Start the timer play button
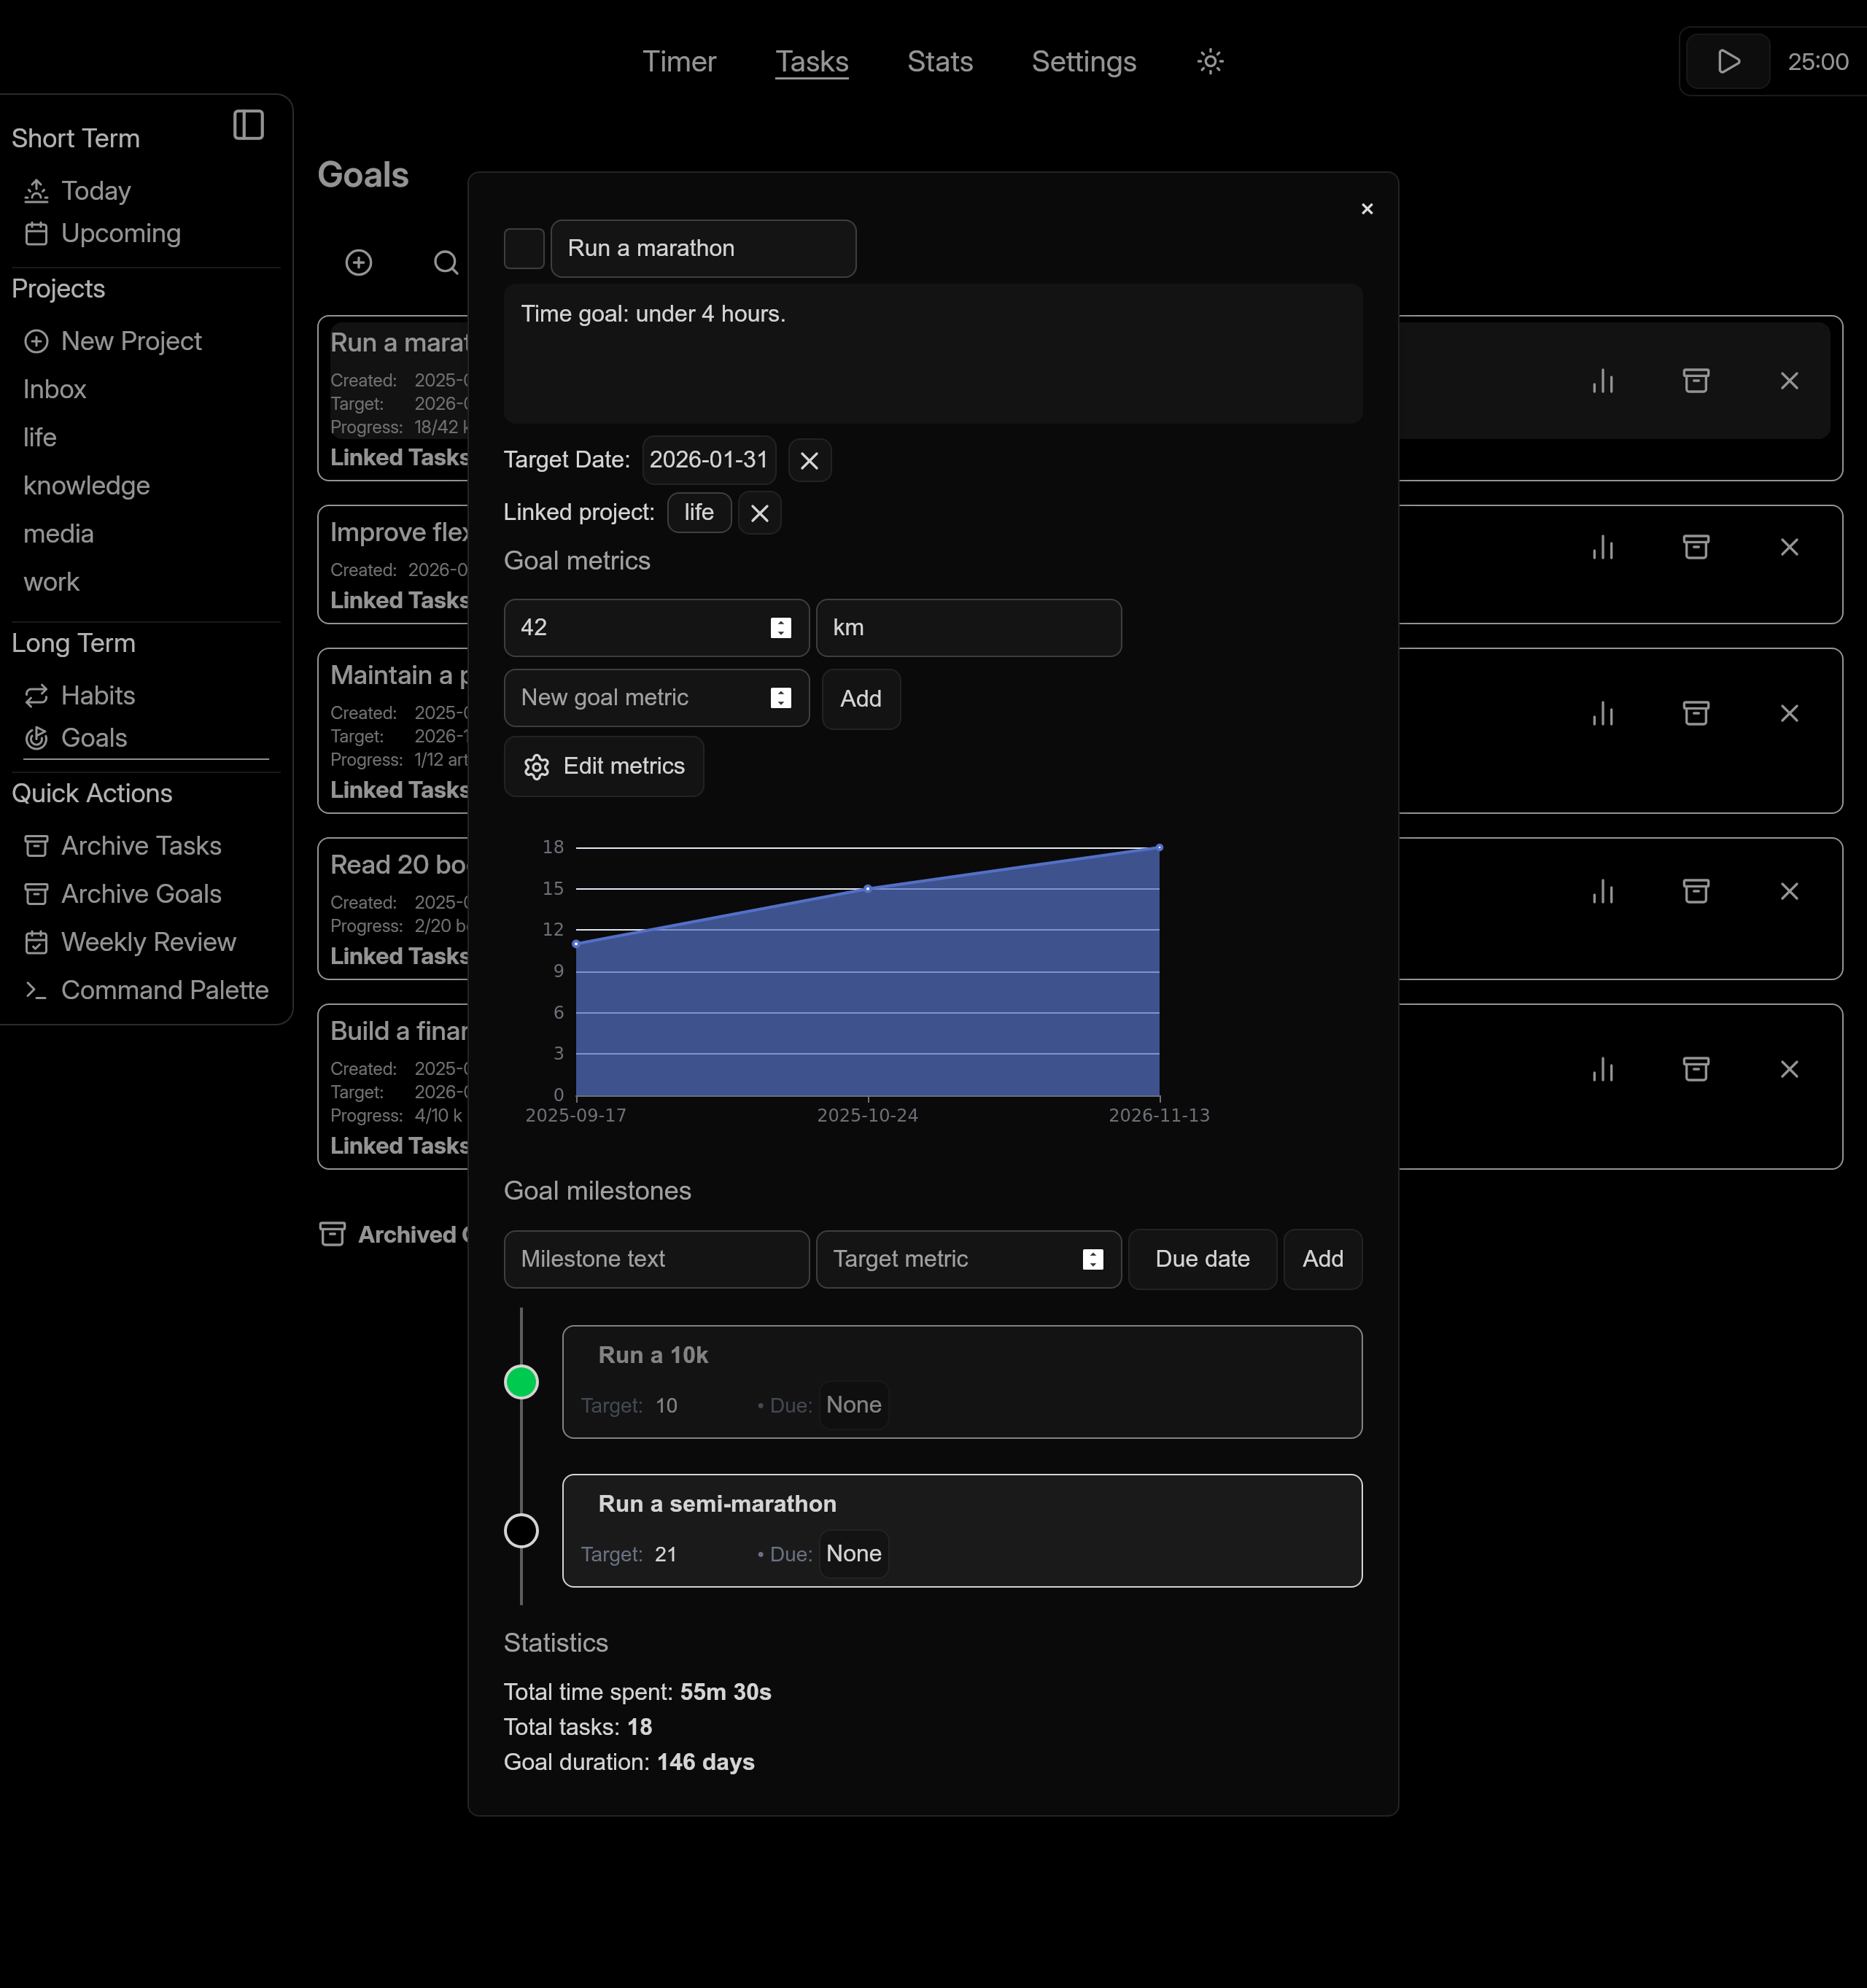Screen dimensions: 1867x1988 (1728, 62)
